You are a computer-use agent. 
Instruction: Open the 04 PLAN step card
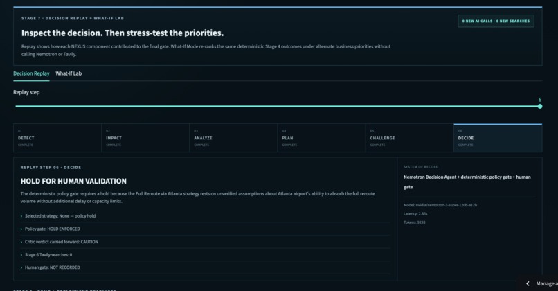pos(321,138)
